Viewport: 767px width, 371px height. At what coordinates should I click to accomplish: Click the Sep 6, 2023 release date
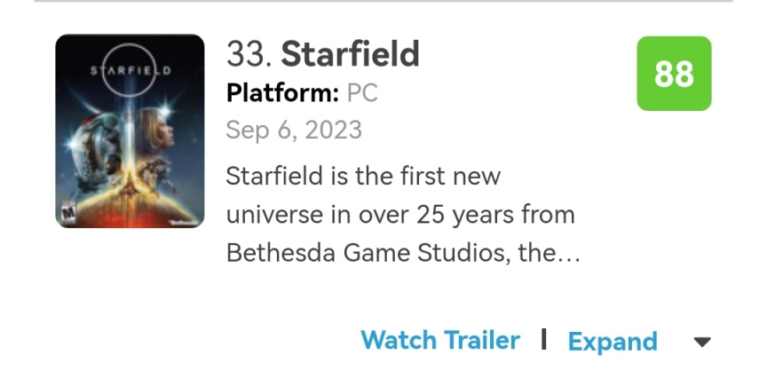(294, 130)
